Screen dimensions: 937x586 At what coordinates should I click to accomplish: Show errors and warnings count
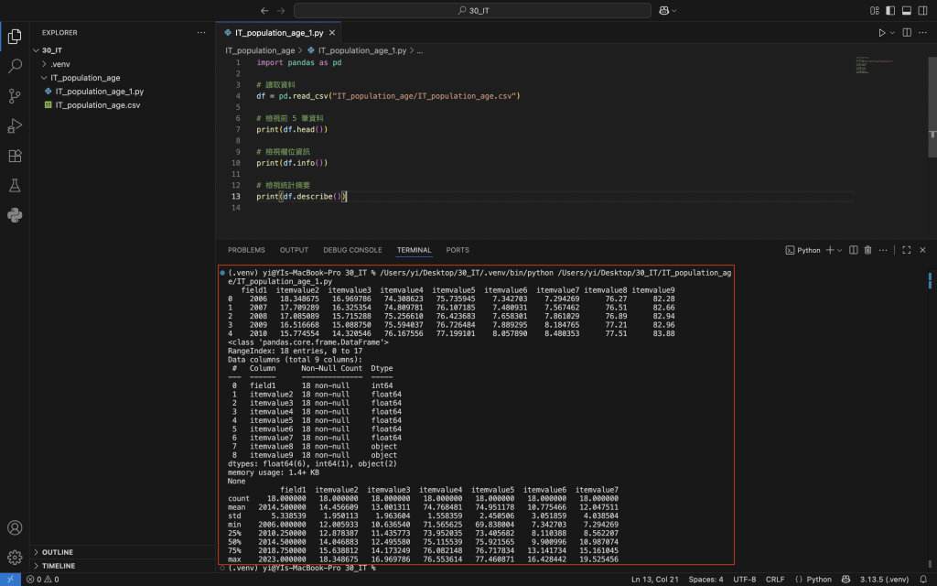point(42,580)
